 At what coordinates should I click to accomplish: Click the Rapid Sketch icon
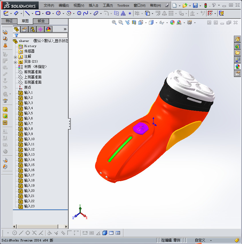click(221, 13)
